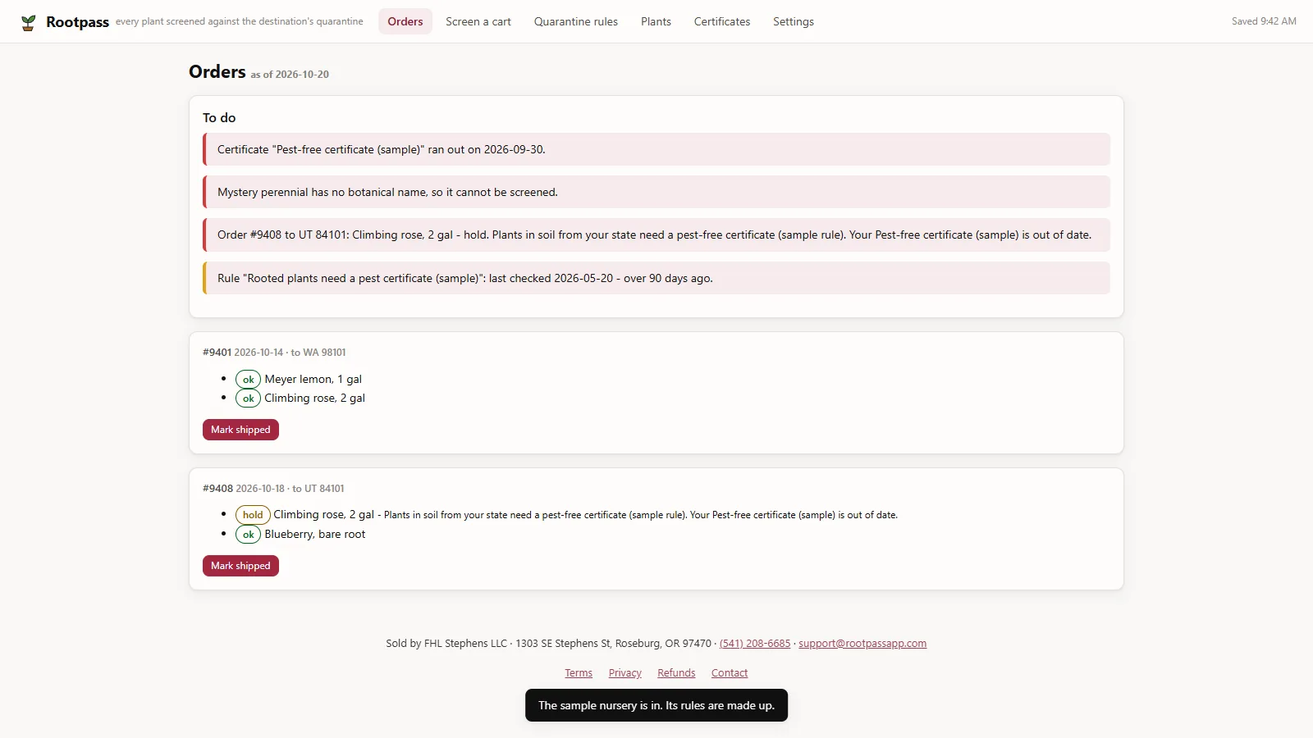Click the ok badge beside Blueberry, bare root

[248, 535]
